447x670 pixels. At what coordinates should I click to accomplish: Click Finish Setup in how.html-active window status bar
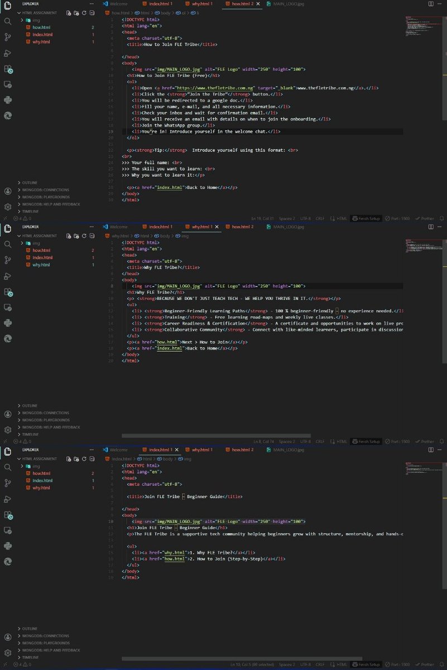pyautogui.click(x=366, y=218)
